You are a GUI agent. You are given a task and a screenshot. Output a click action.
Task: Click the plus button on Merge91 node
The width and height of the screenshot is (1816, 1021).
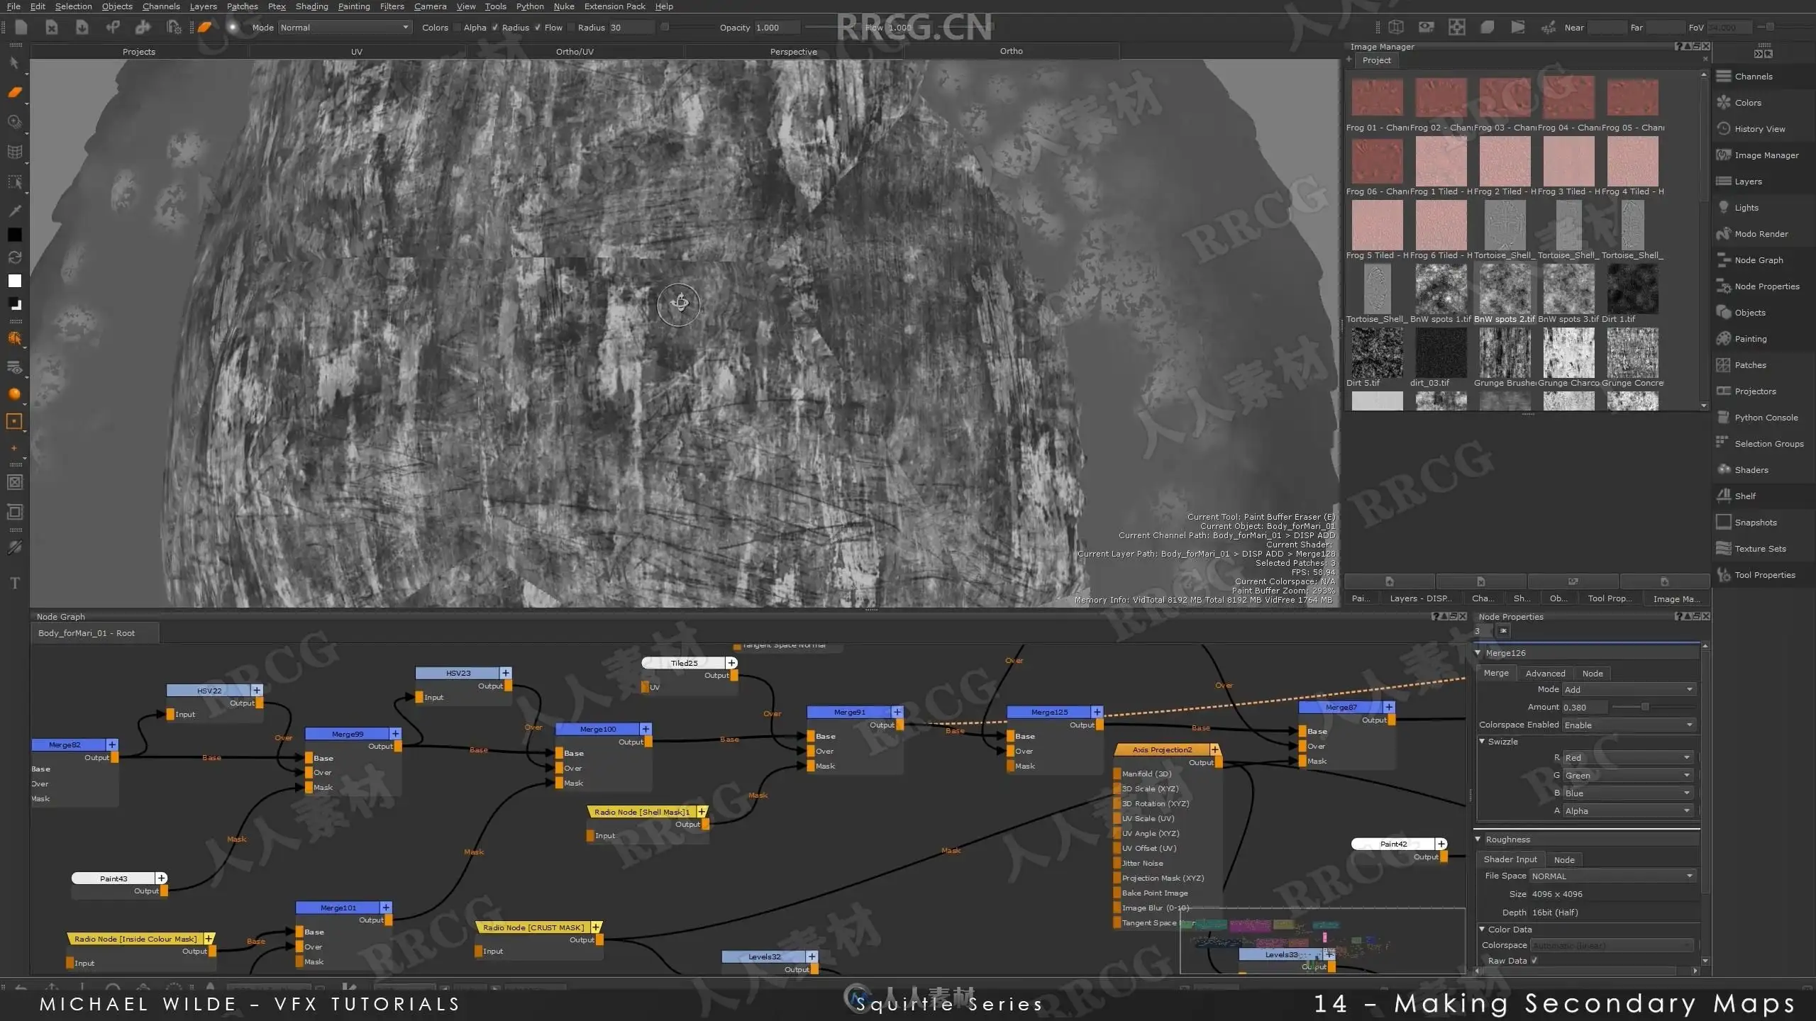pyautogui.click(x=897, y=712)
